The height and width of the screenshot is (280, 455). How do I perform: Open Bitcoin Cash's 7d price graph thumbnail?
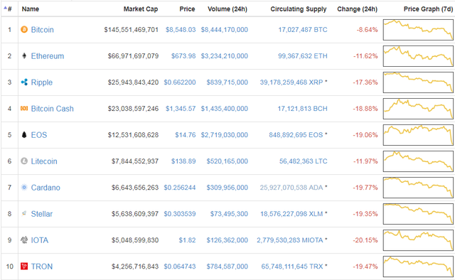pyautogui.click(x=418, y=109)
